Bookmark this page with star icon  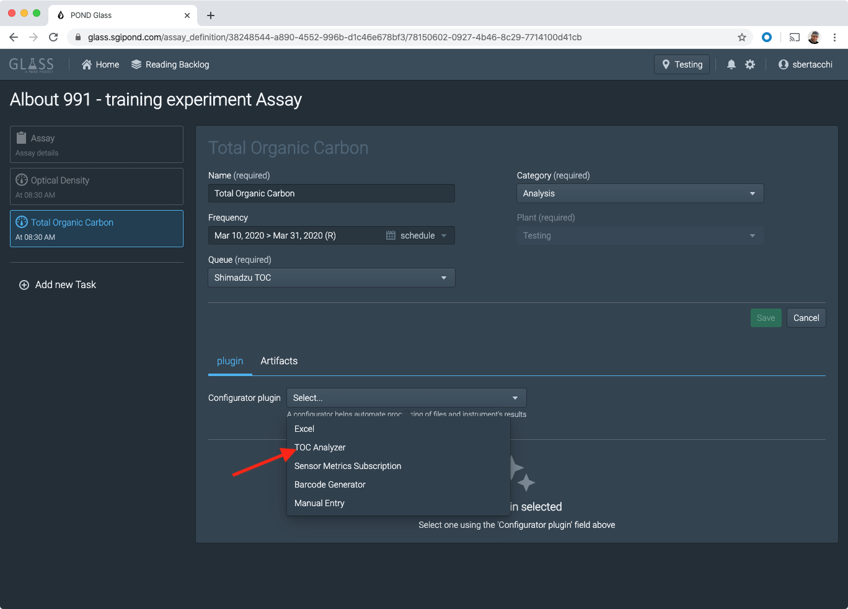click(x=742, y=37)
